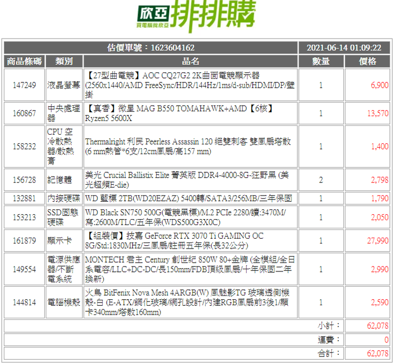Click the 電源供應器 category cell
Screen dimensions: 393x363
[x=64, y=269]
